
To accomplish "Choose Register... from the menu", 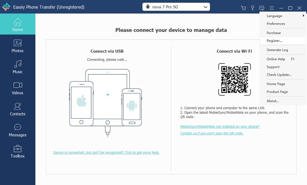I will [x=283, y=41].
